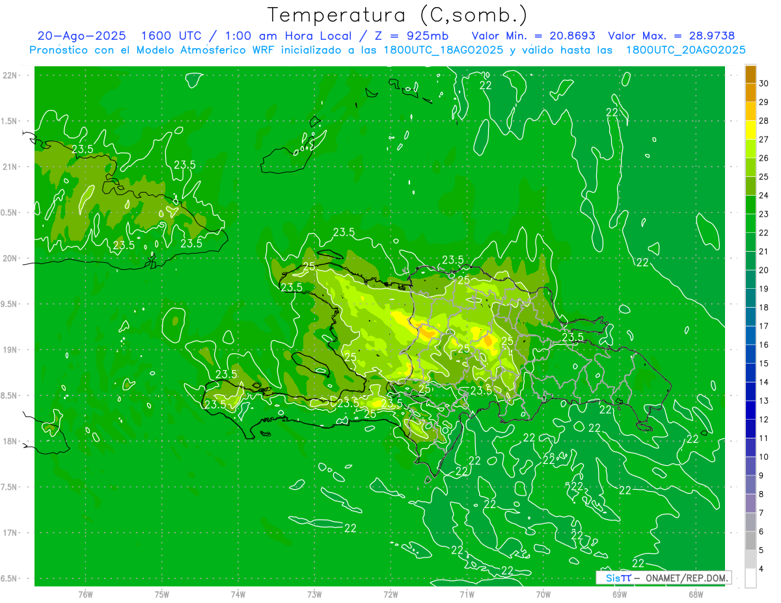Viewport: 781px width, 603px height.
Task: Click the legend value "17"
Action: (x=764, y=326)
